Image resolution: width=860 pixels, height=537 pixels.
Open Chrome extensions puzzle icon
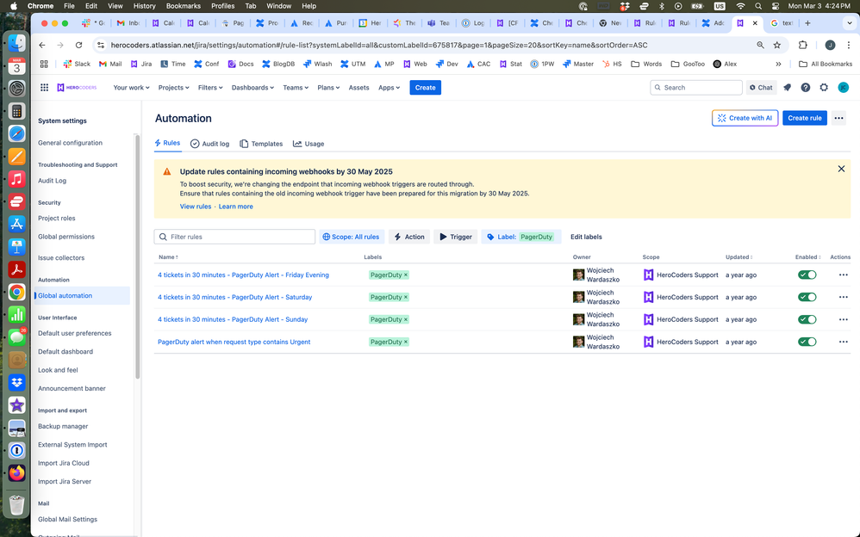803,45
